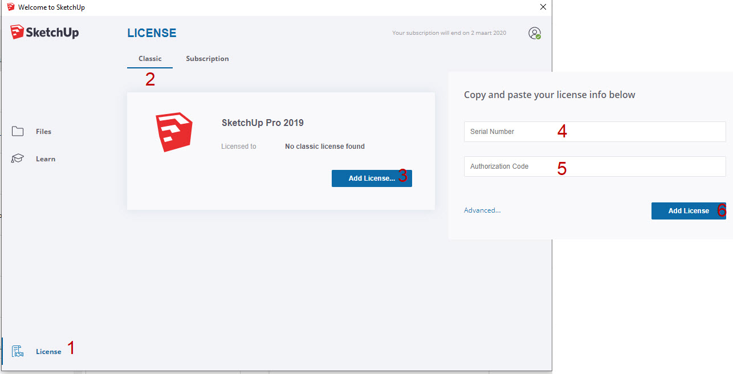
Task: Open the account profile icon
Action: pos(535,33)
